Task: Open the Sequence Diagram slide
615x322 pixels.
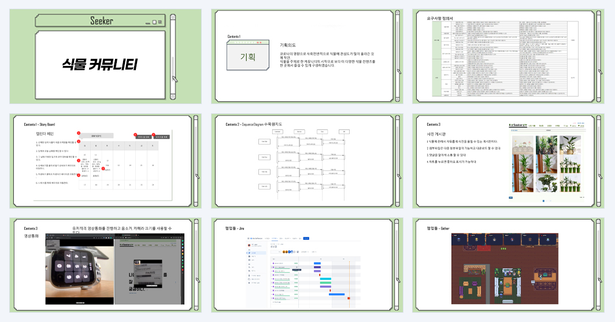Action: [307, 161]
